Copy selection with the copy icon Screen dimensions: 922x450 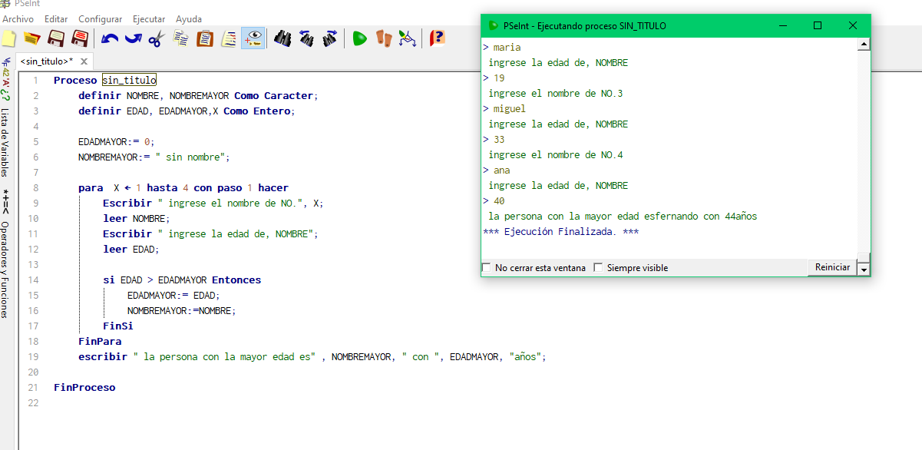181,38
